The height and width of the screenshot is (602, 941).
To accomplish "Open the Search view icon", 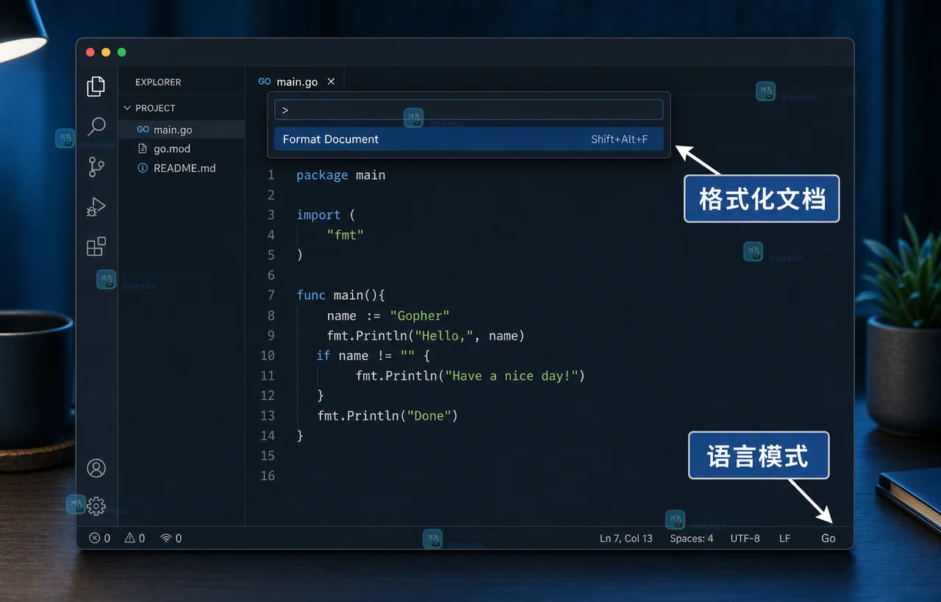I will point(96,126).
